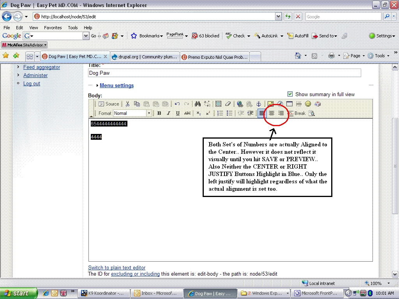Apply italic formatting

[168, 113]
